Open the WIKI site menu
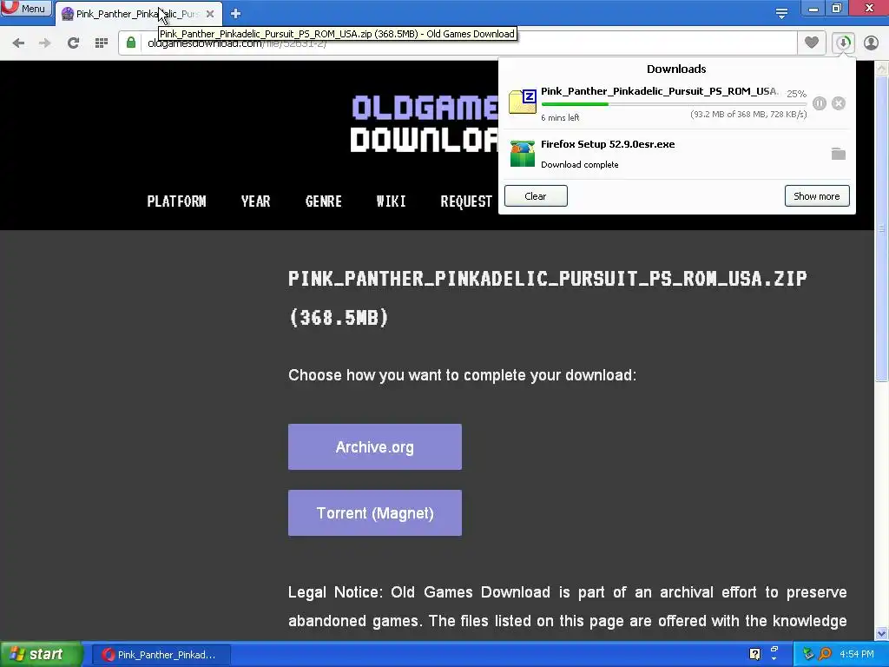 pos(392,201)
